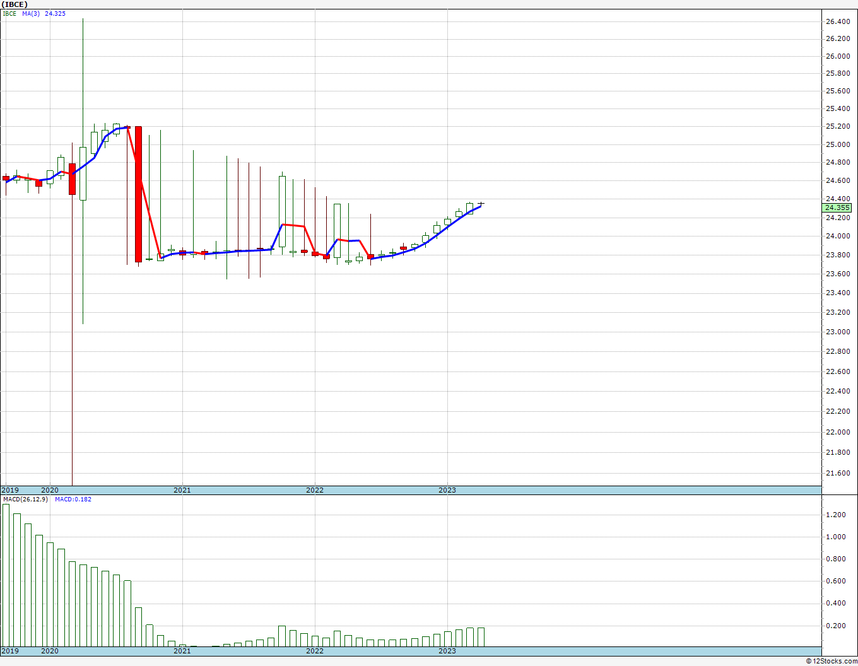Select the 23.400 price axis label

[x=838, y=293]
